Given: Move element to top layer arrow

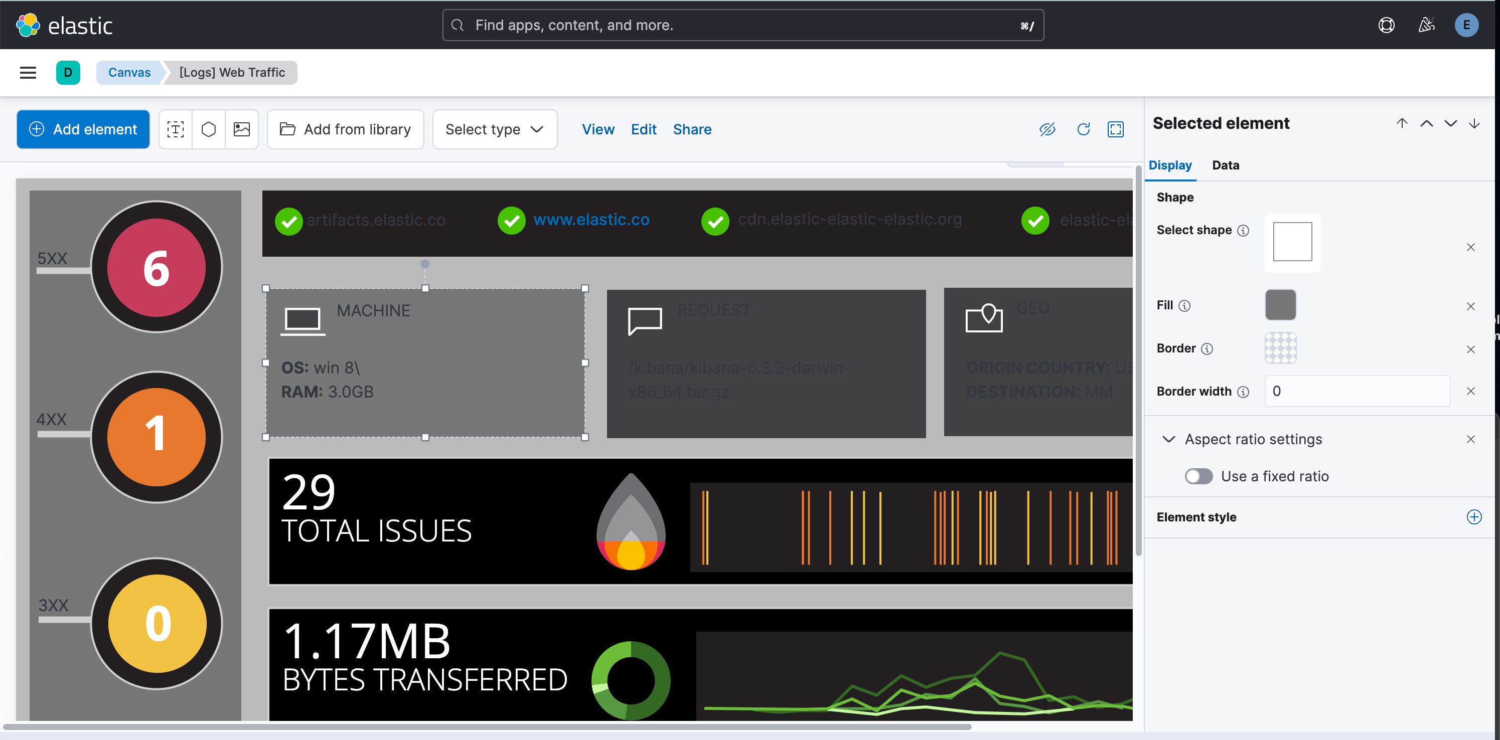Looking at the screenshot, I should pos(1402,123).
